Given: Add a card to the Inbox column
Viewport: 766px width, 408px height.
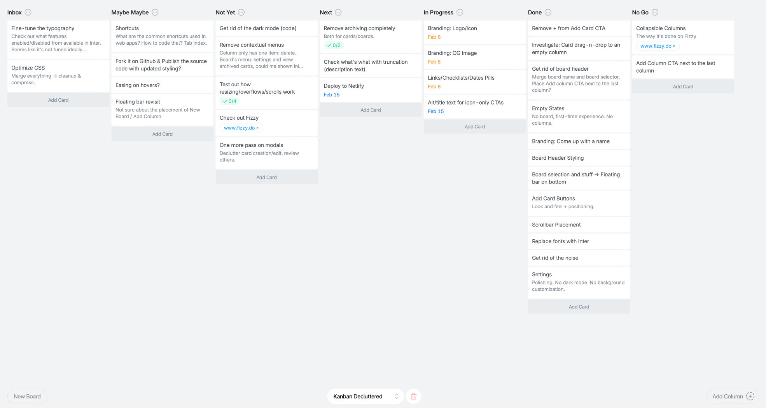Looking at the screenshot, I should [58, 100].
